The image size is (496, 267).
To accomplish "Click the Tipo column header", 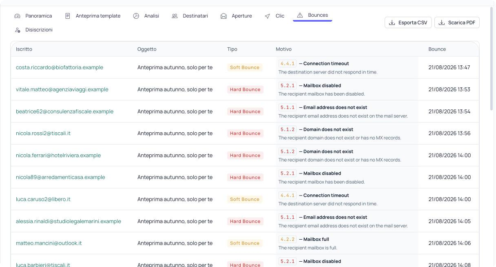I will pos(232,49).
